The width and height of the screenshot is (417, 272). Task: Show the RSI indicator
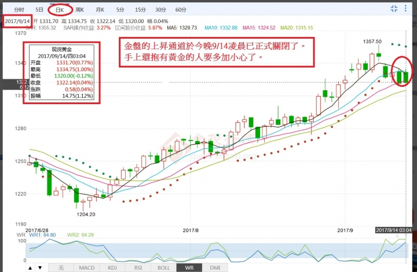(138, 268)
